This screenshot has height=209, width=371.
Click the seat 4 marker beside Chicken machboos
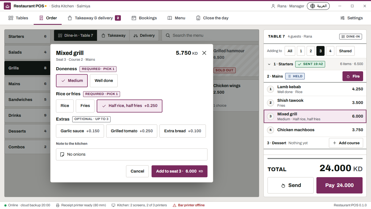click(271, 130)
